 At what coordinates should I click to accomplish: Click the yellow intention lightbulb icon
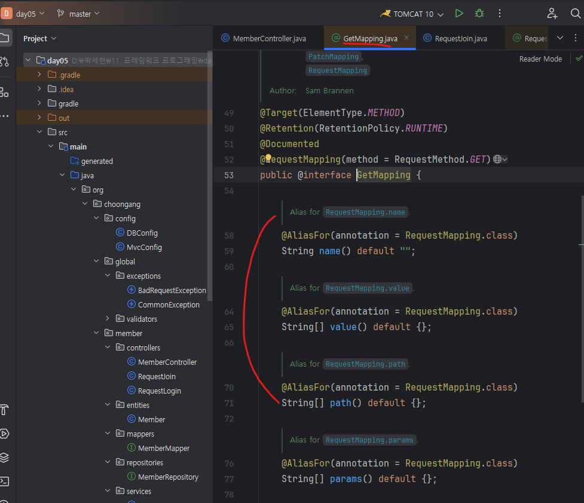pyautogui.click(x=268, y=159)
